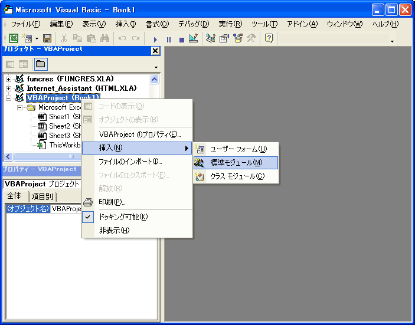Open the ツール(T) menu
The width and height of the screenshot is (415, 325).
[x=264, y=24]
